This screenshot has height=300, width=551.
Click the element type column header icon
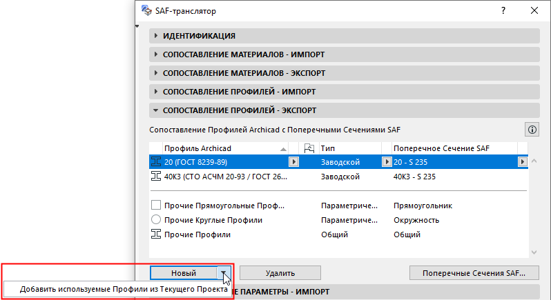[x=309, y=148]
